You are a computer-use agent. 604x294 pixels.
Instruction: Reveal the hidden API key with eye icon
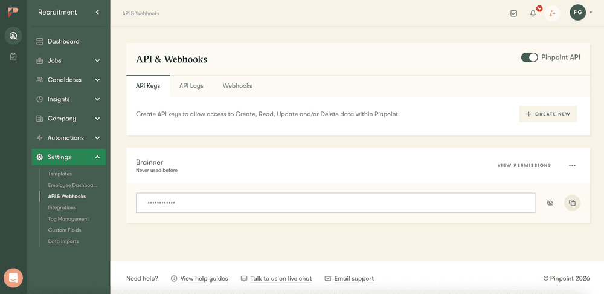tap(550, 203)
